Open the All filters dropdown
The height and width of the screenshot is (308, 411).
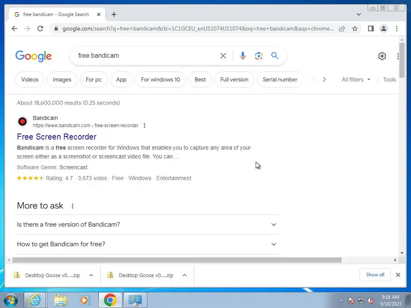[x=356, y=80]
